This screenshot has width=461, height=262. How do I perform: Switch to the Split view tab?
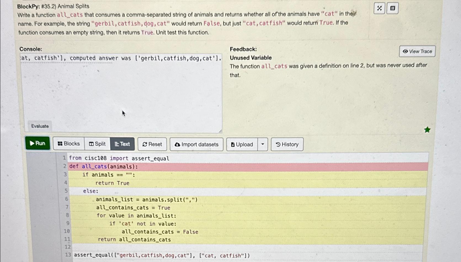pyautogui.click(x=97, y=143)
